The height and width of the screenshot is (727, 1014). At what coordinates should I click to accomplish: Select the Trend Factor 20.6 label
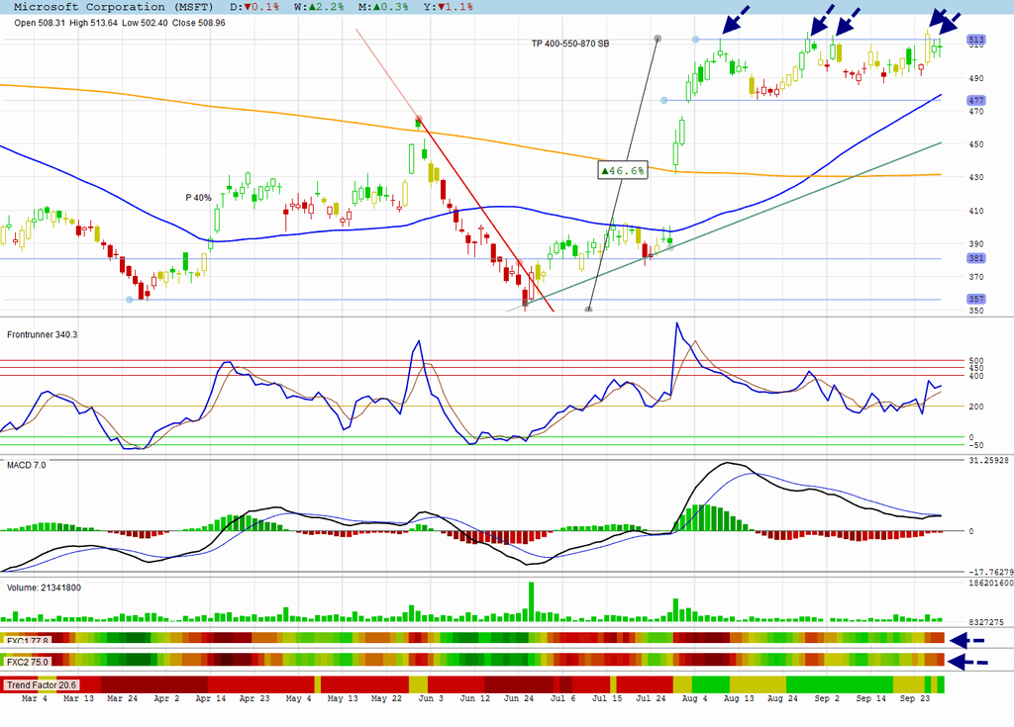(41, 685)
